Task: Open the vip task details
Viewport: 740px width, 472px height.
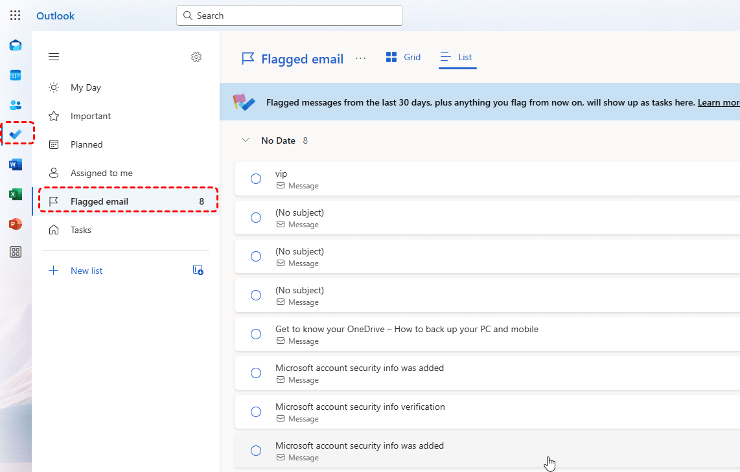Action: [487, 179]
